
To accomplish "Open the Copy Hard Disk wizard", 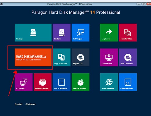I will pyautogui.click(x=62, y=57).
